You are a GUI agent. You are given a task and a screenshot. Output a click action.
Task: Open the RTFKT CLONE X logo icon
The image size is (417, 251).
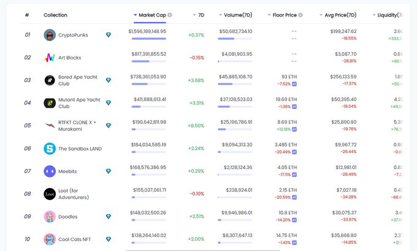click(50, 125)
